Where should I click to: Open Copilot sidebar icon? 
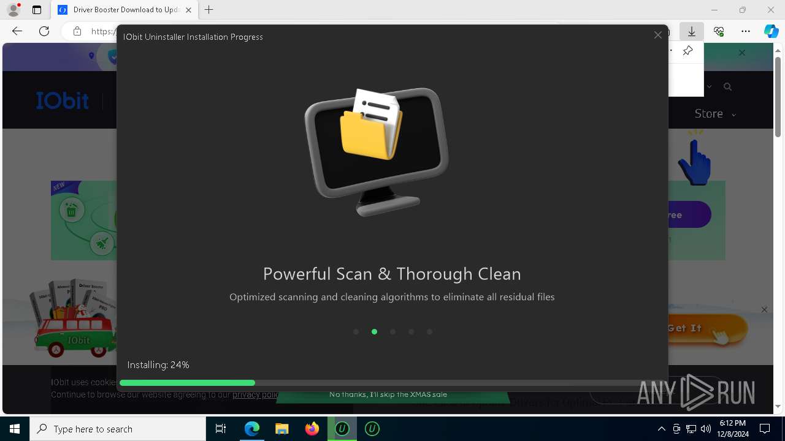click(x=771, y=31)
